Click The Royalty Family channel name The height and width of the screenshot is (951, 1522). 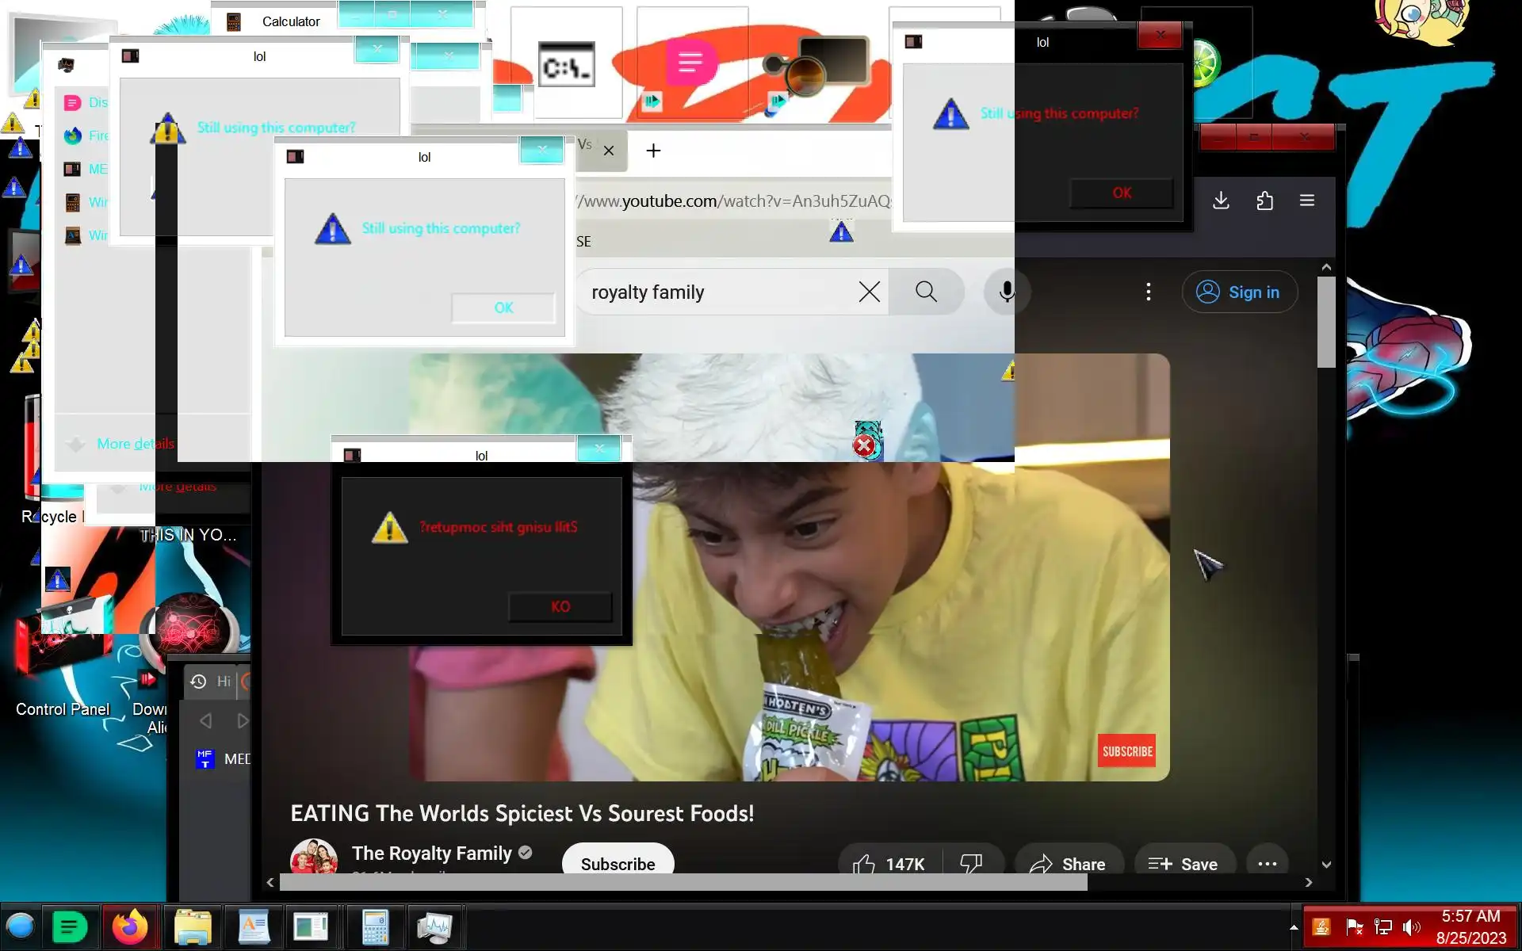click(431, 853)
